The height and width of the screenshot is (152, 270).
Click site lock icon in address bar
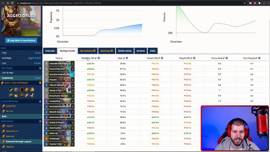18,3
